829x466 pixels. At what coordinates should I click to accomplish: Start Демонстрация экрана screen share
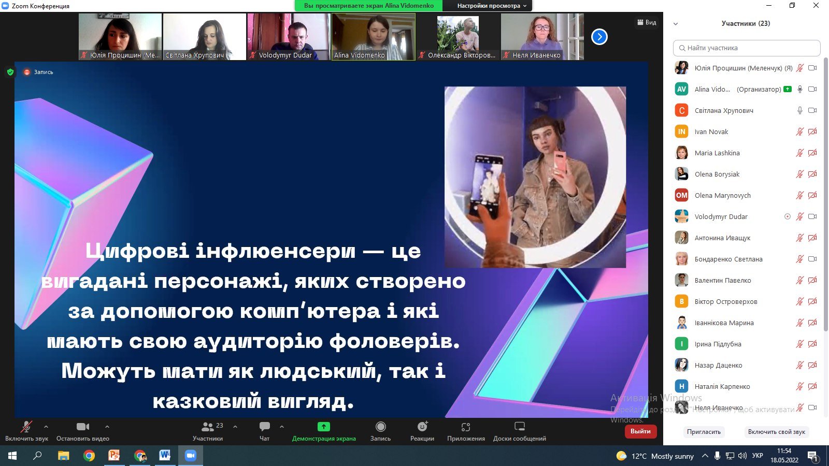(x=324, y=431)
